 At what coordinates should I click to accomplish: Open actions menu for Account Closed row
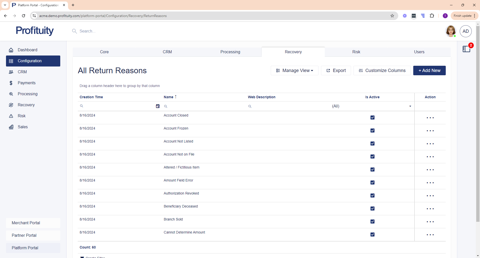(x=430, y=118)
